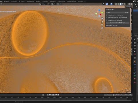
Task: Enable Use assets from Sketchfab checkbox
Action: (x=107, y=20)
